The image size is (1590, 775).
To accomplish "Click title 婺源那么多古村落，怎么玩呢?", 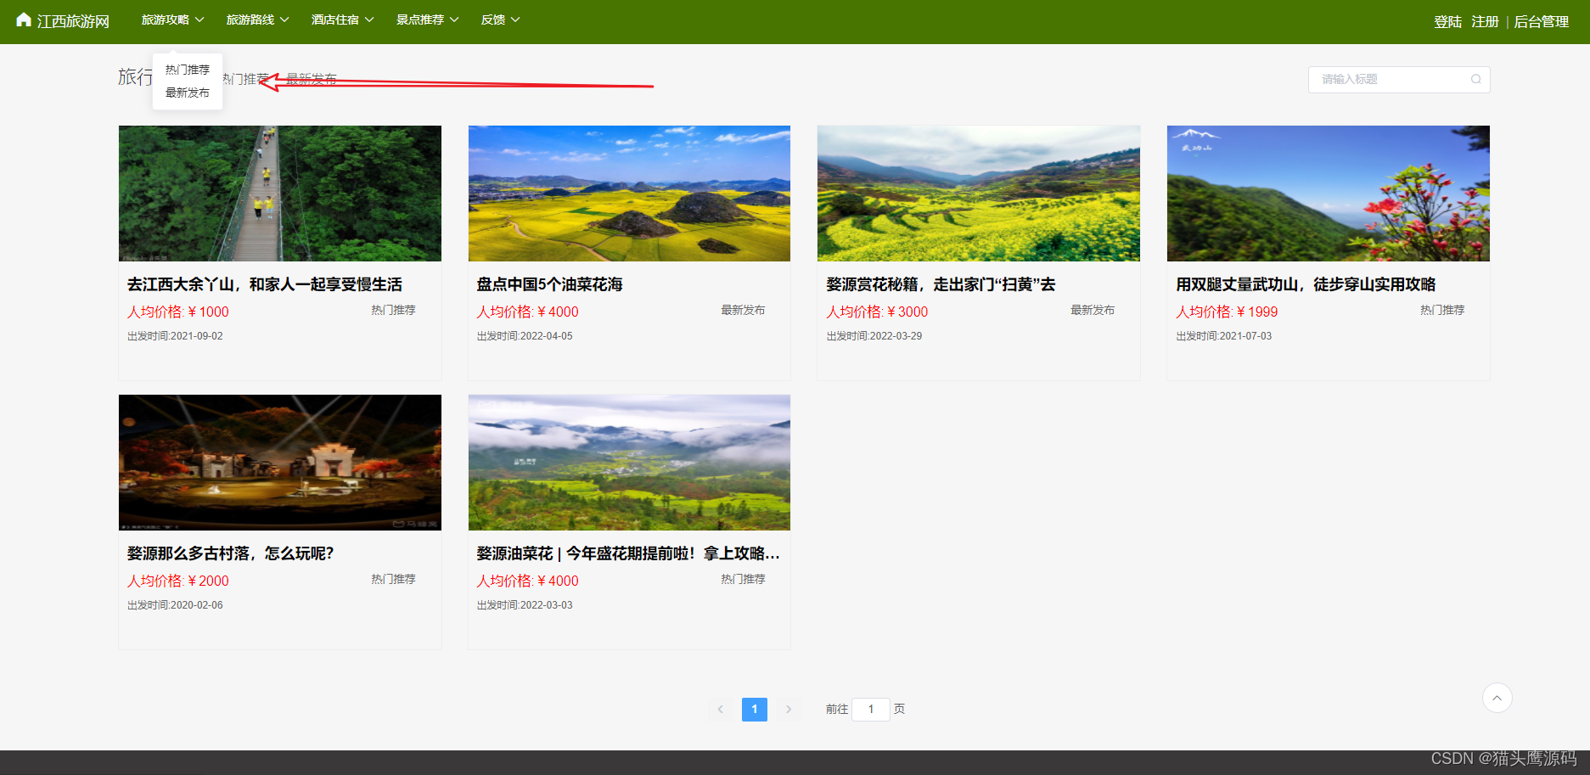I will coord(231,553).
